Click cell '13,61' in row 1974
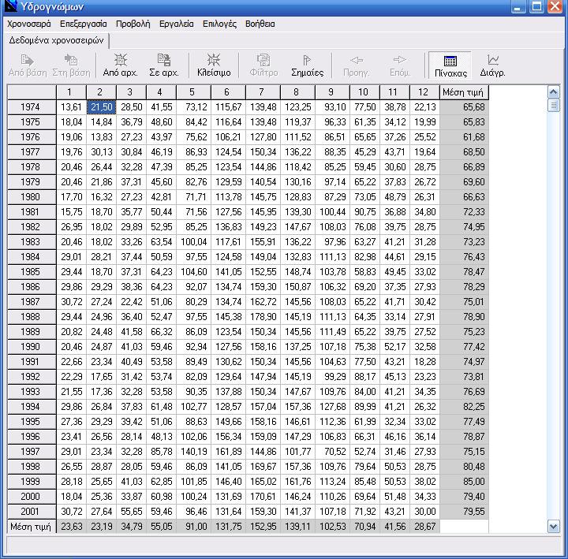The height and width of the screenshot is (559, 568). click(x=71, y=107)
